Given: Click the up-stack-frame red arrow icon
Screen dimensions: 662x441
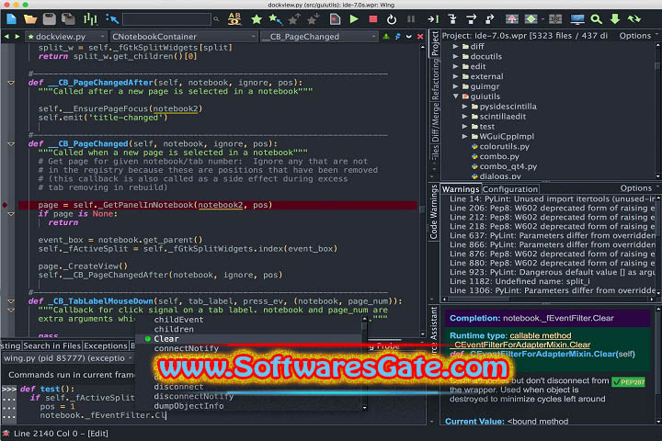Looking at the screenshot, I should pyautogui.click(x=512, y=19).
